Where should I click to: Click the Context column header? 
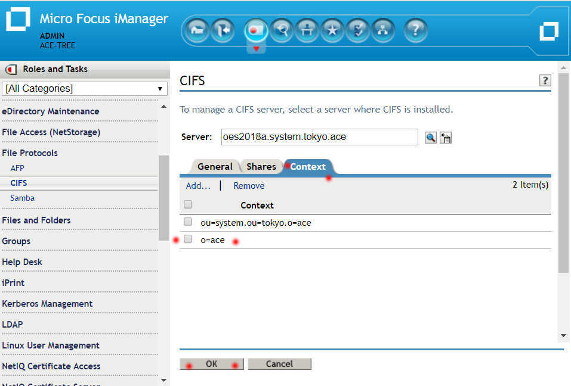click(257, 206)
